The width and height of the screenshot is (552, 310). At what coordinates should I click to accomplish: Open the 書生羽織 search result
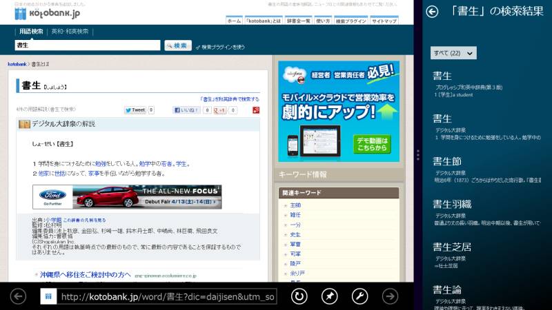point(451,204)
